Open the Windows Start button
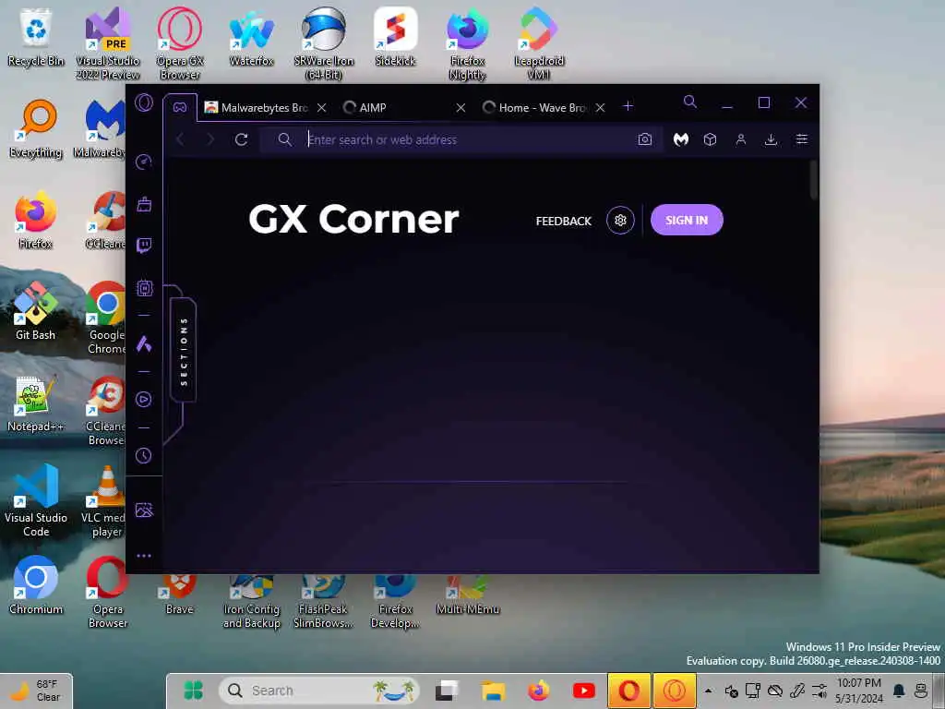This screenshot has width=945, height=709. point(193,691)
